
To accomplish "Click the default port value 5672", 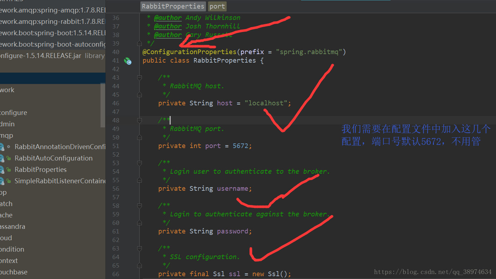I will 241,146.
